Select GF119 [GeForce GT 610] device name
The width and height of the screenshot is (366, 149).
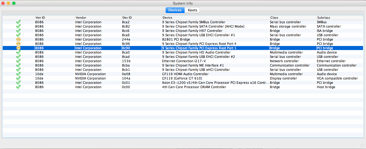point(182,78)
